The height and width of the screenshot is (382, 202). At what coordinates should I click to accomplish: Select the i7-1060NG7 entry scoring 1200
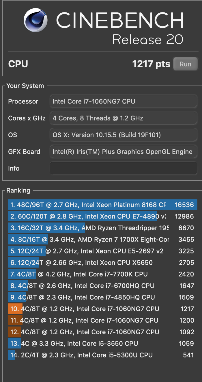pyautogui.click(x=101, y=320)
